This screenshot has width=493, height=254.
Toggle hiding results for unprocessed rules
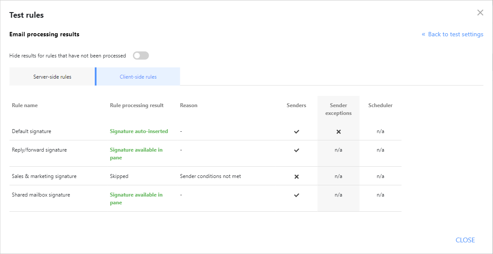(x=141, y=55)
